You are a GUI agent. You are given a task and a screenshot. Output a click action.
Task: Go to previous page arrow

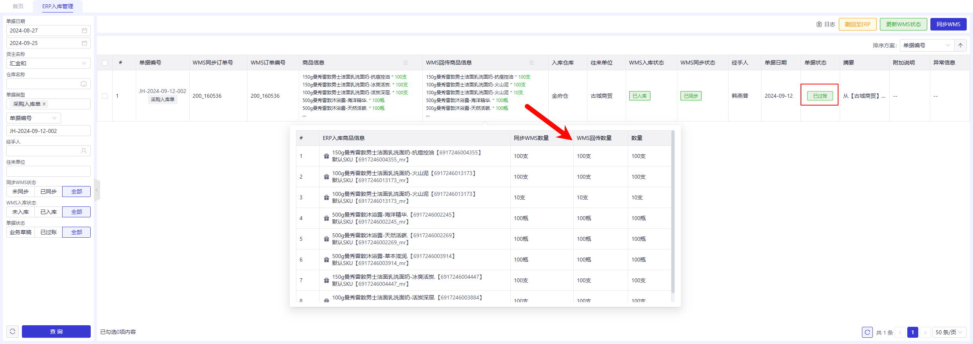click(x=900, y=332)
